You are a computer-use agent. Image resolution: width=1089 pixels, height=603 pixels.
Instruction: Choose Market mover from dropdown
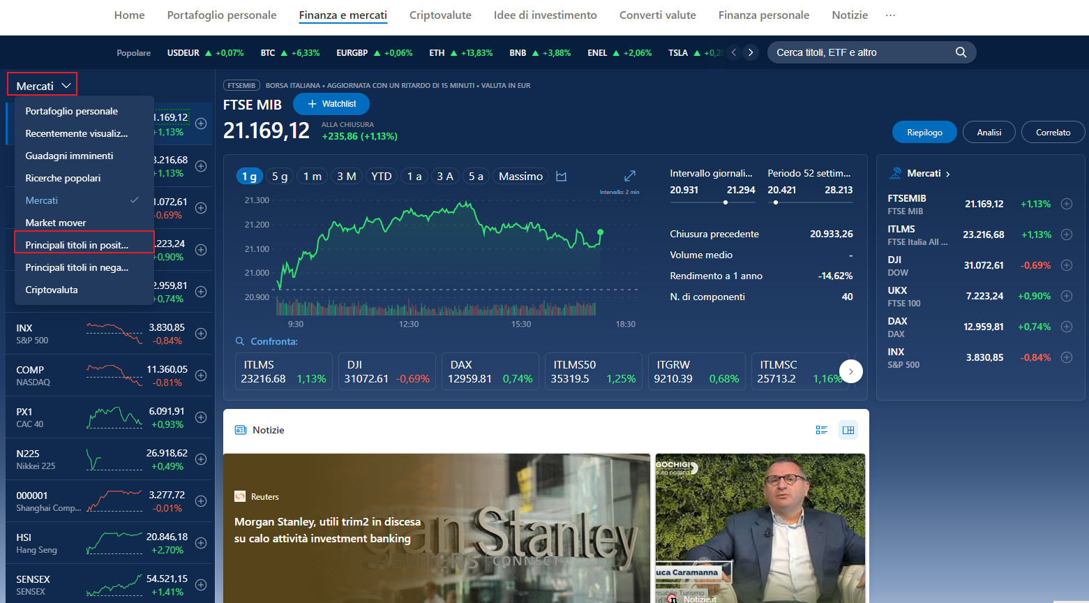click(x=84, y=223)
